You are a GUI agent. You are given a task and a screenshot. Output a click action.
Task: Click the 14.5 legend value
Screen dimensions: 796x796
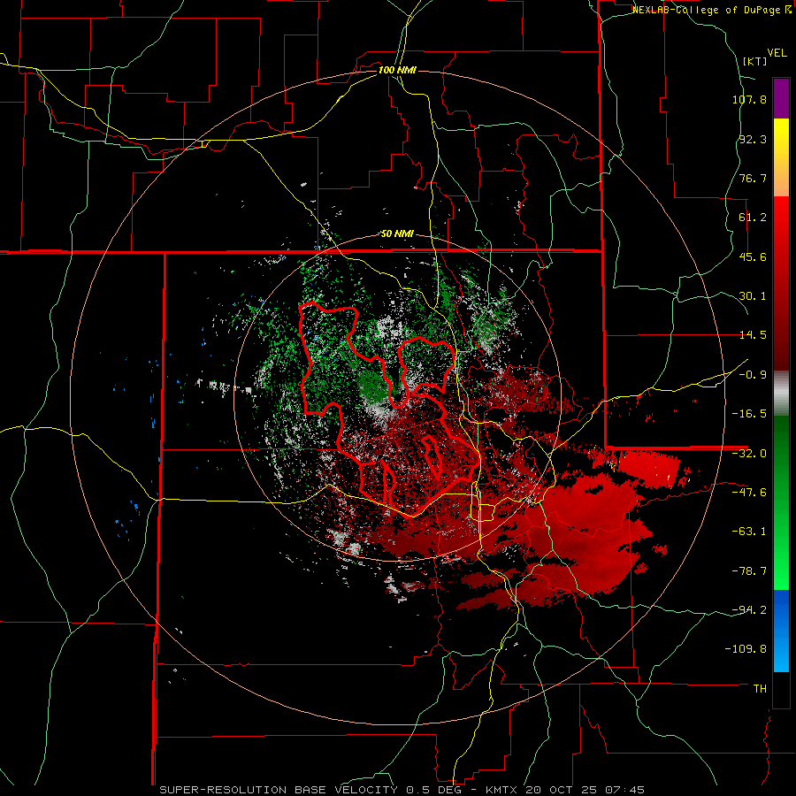click(x=753, y=335)
